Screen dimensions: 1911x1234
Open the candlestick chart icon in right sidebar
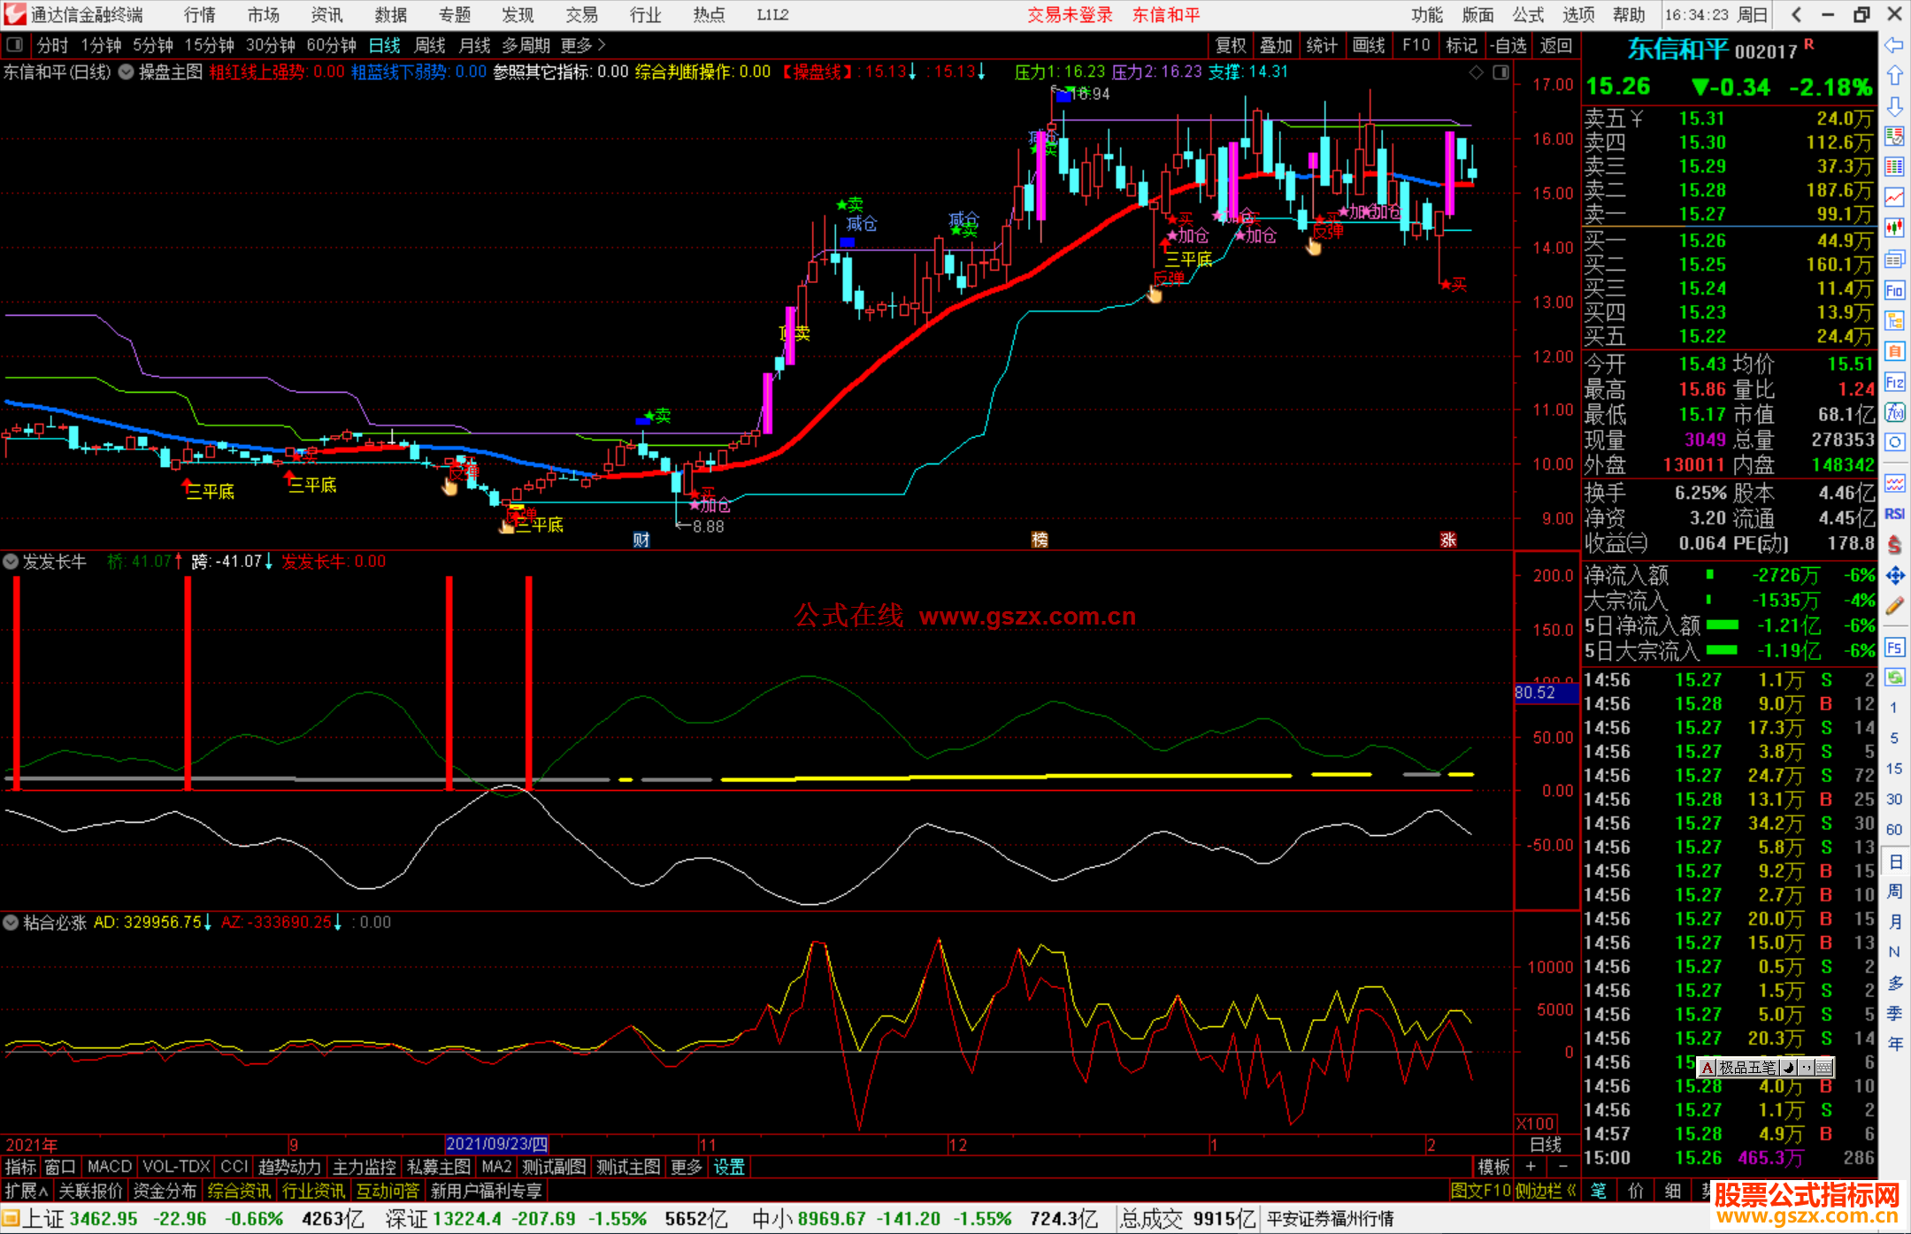click(x=1894, y=227)
